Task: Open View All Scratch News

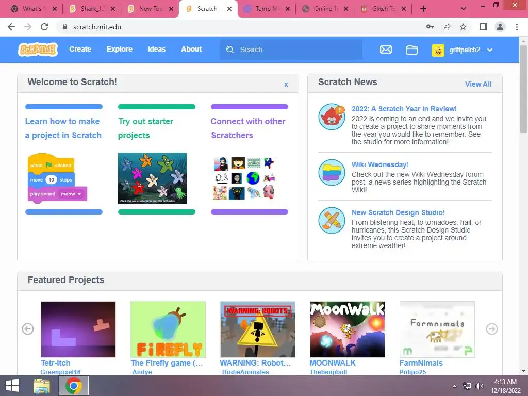Action: click(478, 84)
